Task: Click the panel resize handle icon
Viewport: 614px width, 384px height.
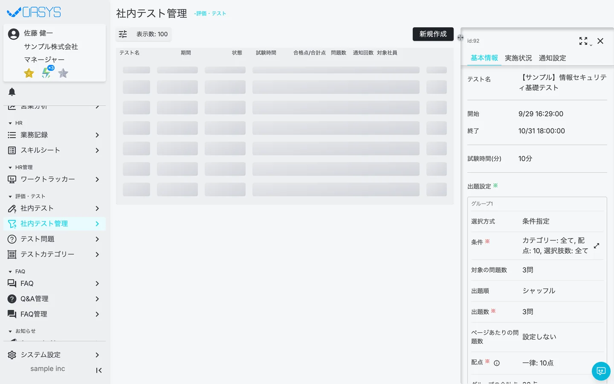Action: click(x=460, y=38)
